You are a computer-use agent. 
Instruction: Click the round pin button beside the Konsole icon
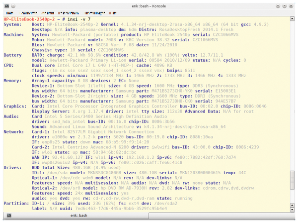[x=13, y=6]
